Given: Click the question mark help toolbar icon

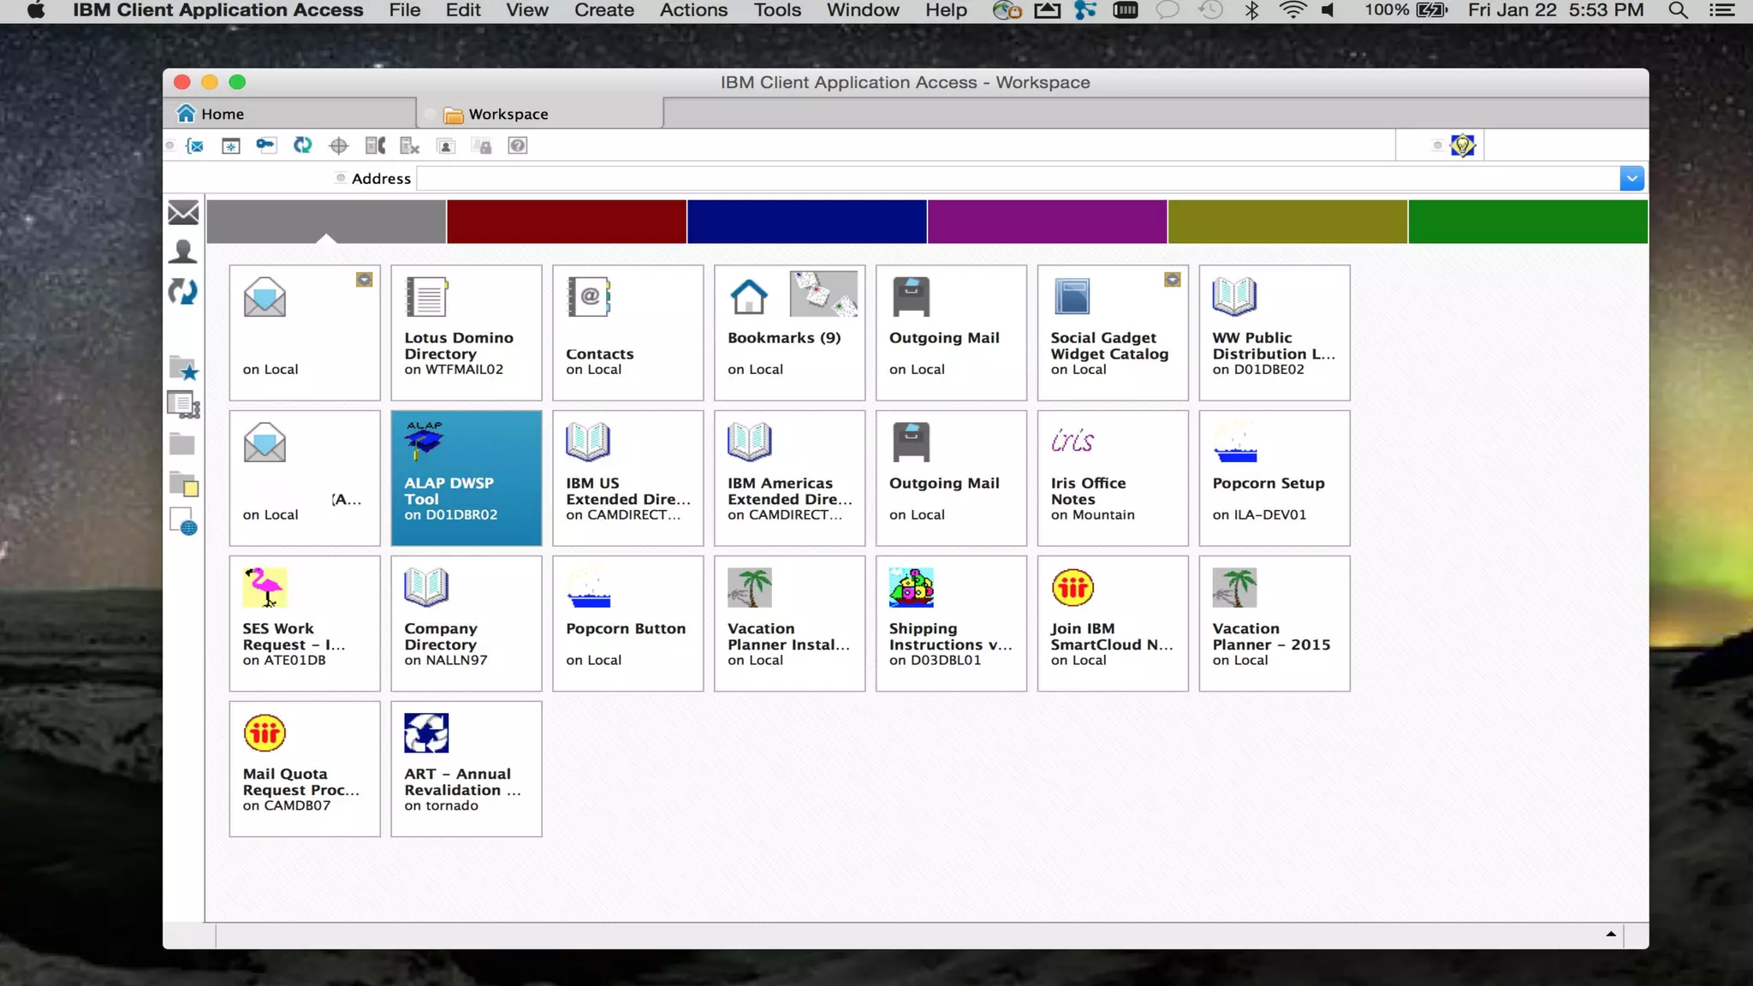Looking at the screenshot, I should tap(518, 146).
